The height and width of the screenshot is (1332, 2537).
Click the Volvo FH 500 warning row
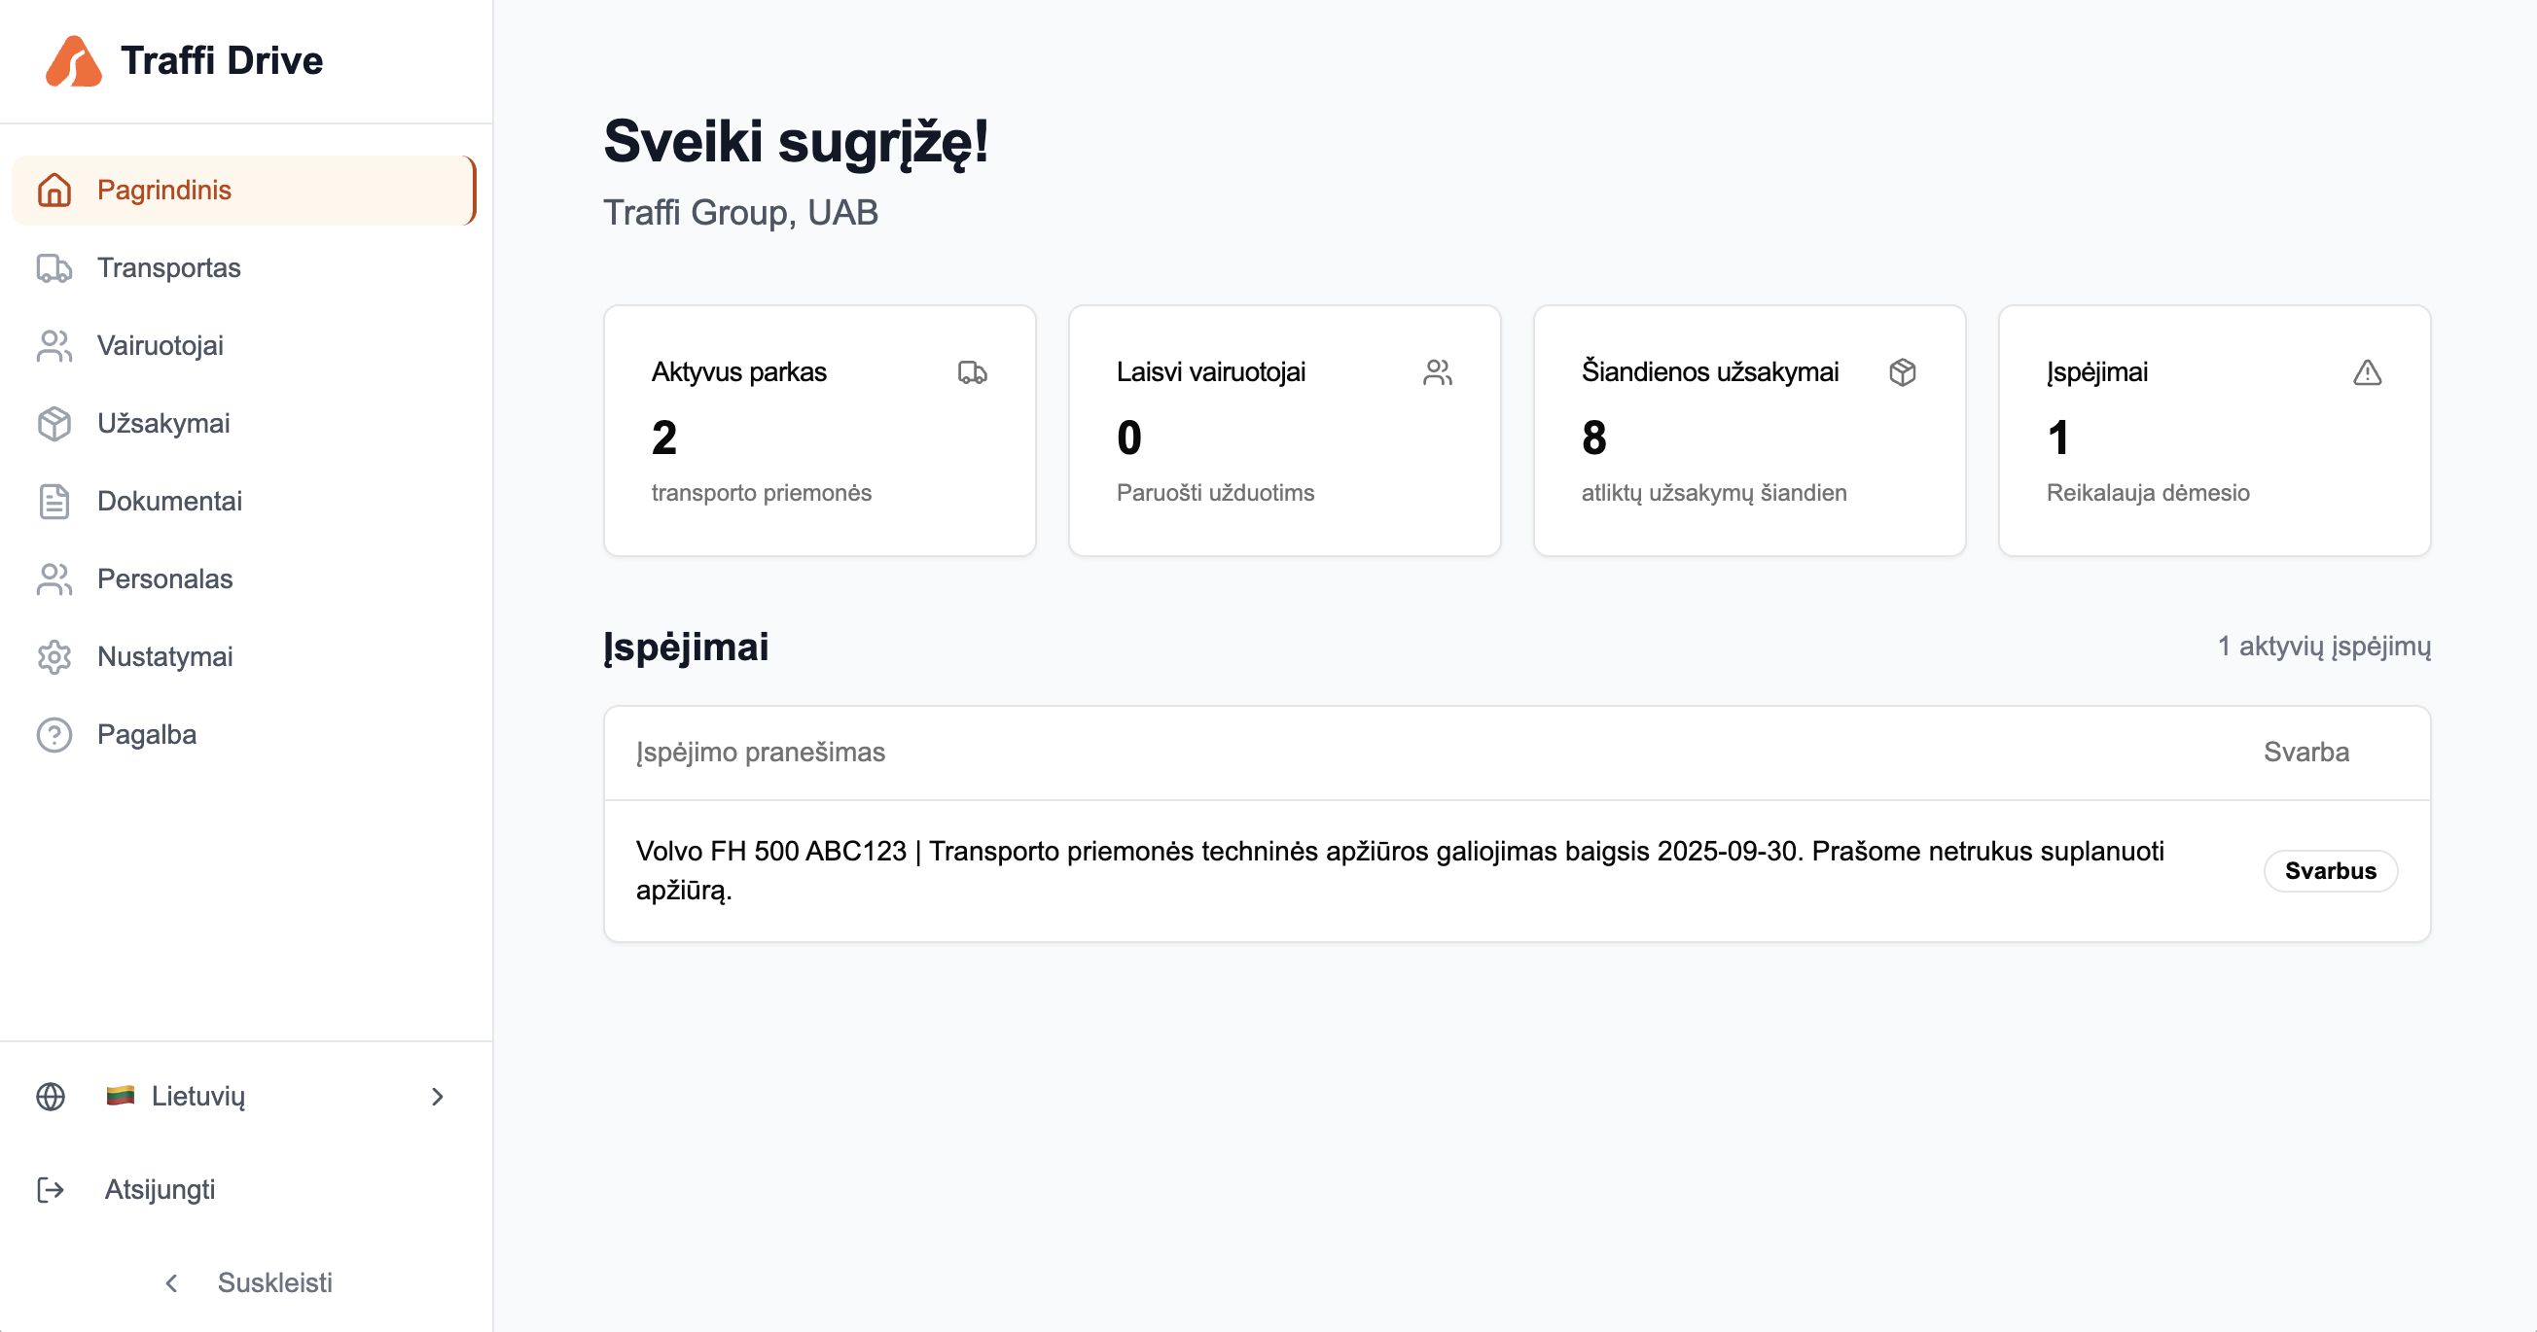coord(1399,870)
